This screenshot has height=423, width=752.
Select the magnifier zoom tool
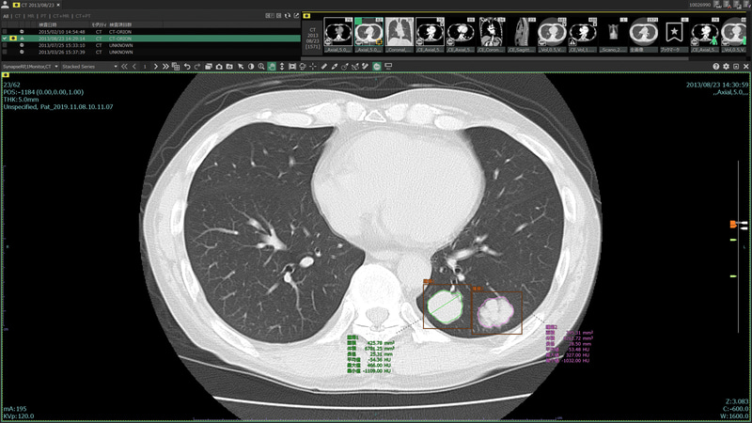point(261,66)
